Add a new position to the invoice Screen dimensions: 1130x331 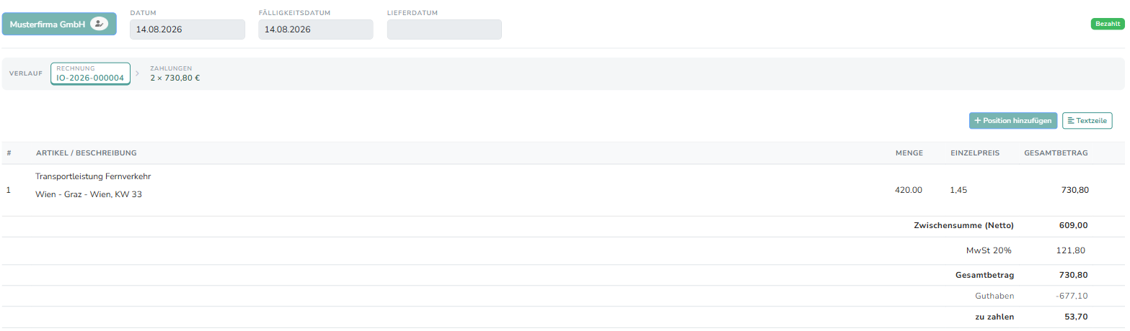pos(1013,121)
